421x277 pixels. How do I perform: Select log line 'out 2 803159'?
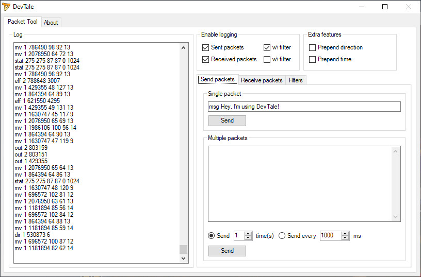pos(31,148)
